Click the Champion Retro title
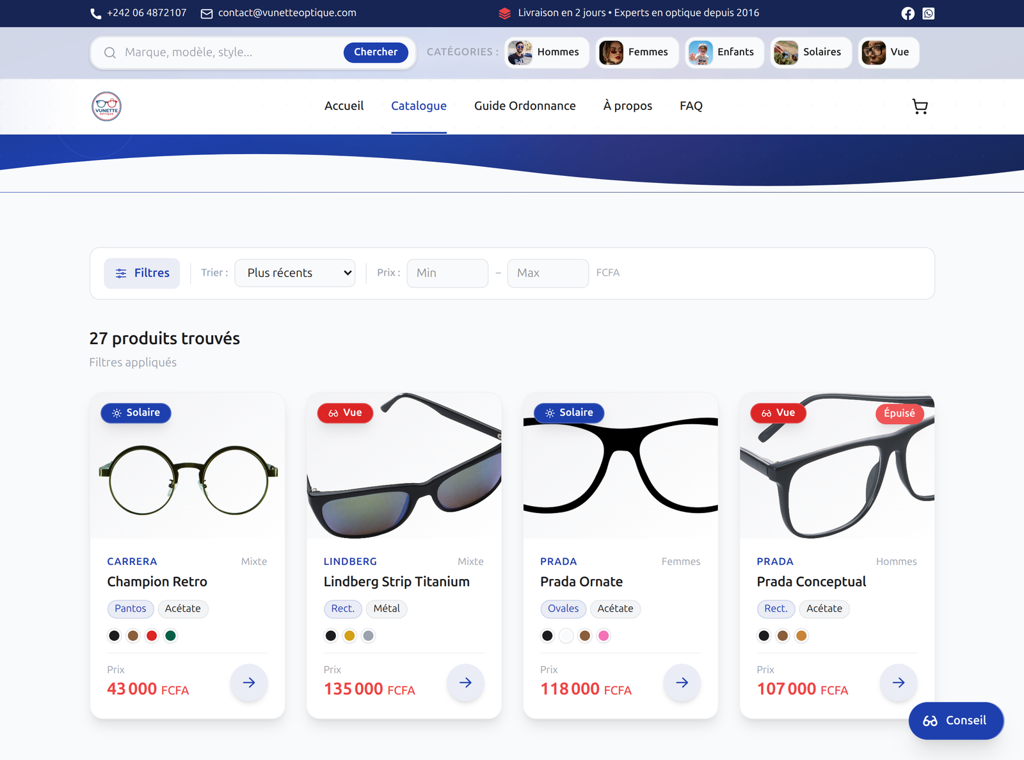This screenshot has height=760, width=1024. coord(157,582)
